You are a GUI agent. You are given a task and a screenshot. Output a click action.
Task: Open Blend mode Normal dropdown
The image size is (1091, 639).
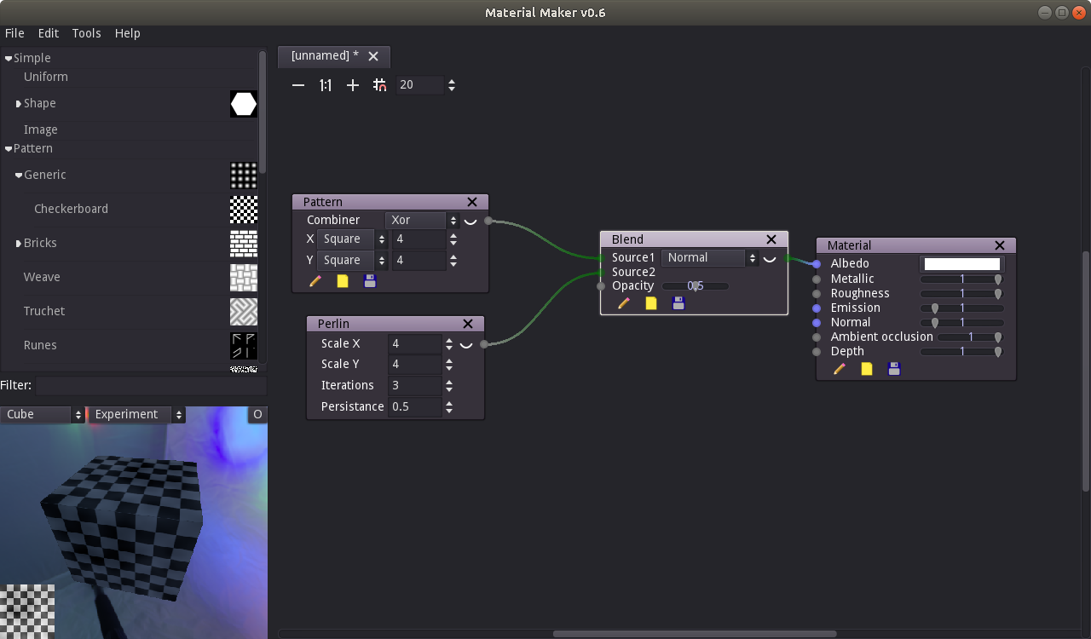pos(709,258)
